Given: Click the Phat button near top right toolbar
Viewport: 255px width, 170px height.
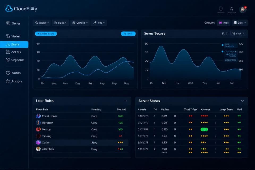Looking at the screenshot, I should pos(223,23).
